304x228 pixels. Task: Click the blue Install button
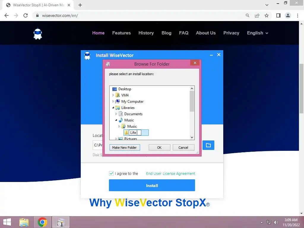click(152, 185)
